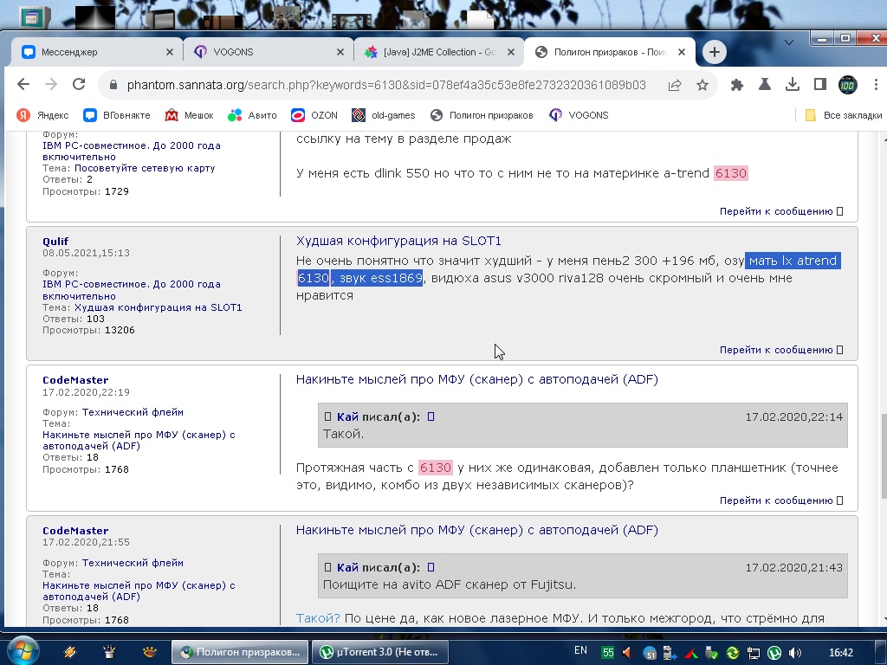Screen dimensions: 887x665
Task: Open topic link Посоветуйте сетевую карту
Action: click(x=145, y=169)
